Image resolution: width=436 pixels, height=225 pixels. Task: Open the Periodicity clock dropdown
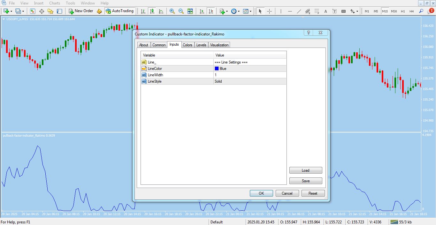pyautogui.click(x=238, y=11)
